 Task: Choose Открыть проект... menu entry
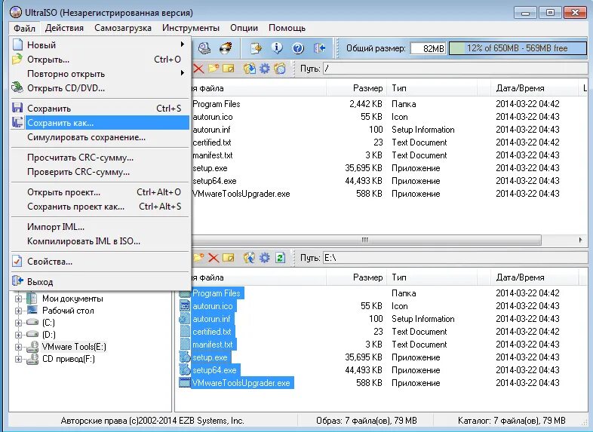pos(100,192)
